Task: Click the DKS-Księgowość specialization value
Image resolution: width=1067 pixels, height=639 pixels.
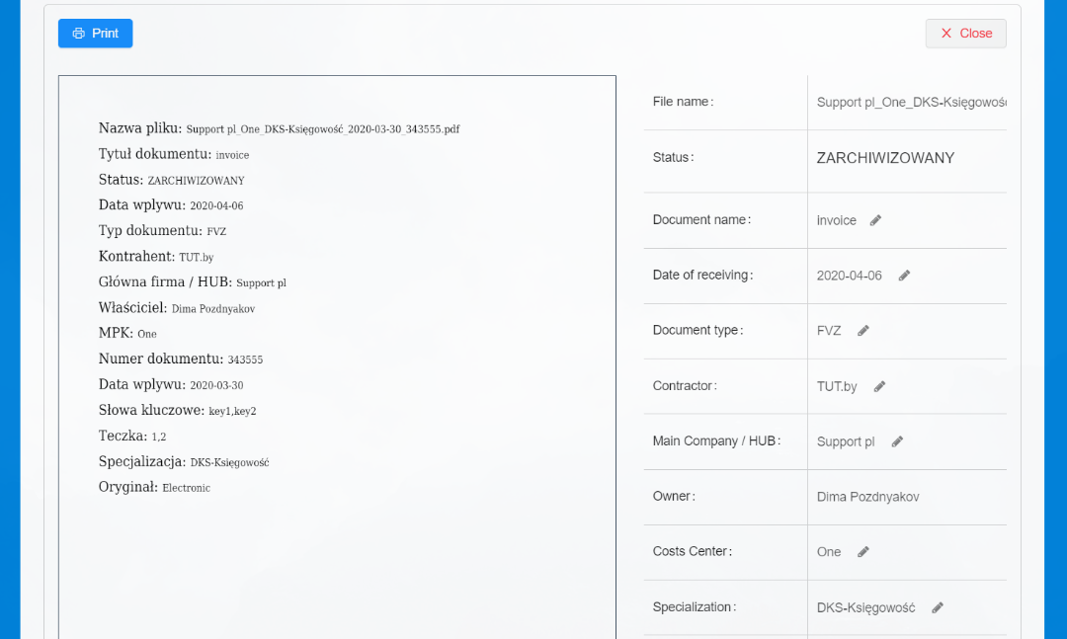Action: (x=865, y=607)
